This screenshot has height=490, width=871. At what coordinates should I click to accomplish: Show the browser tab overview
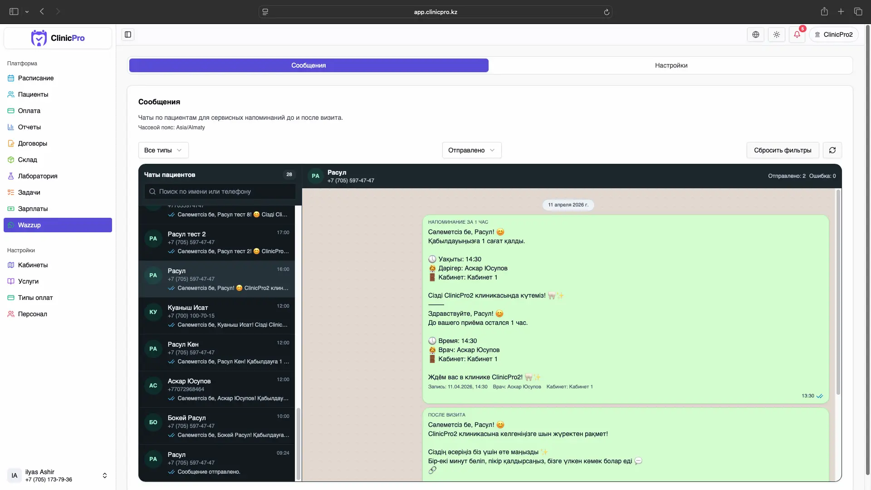(858, 12)
